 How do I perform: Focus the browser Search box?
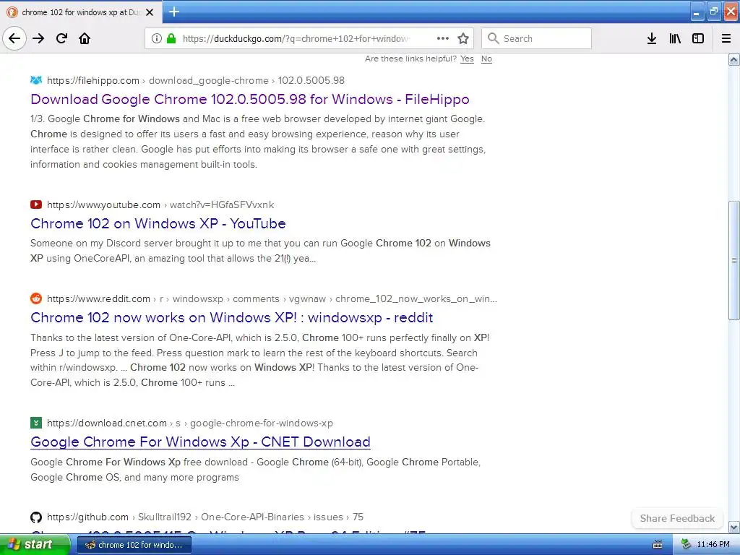[537, 38]
